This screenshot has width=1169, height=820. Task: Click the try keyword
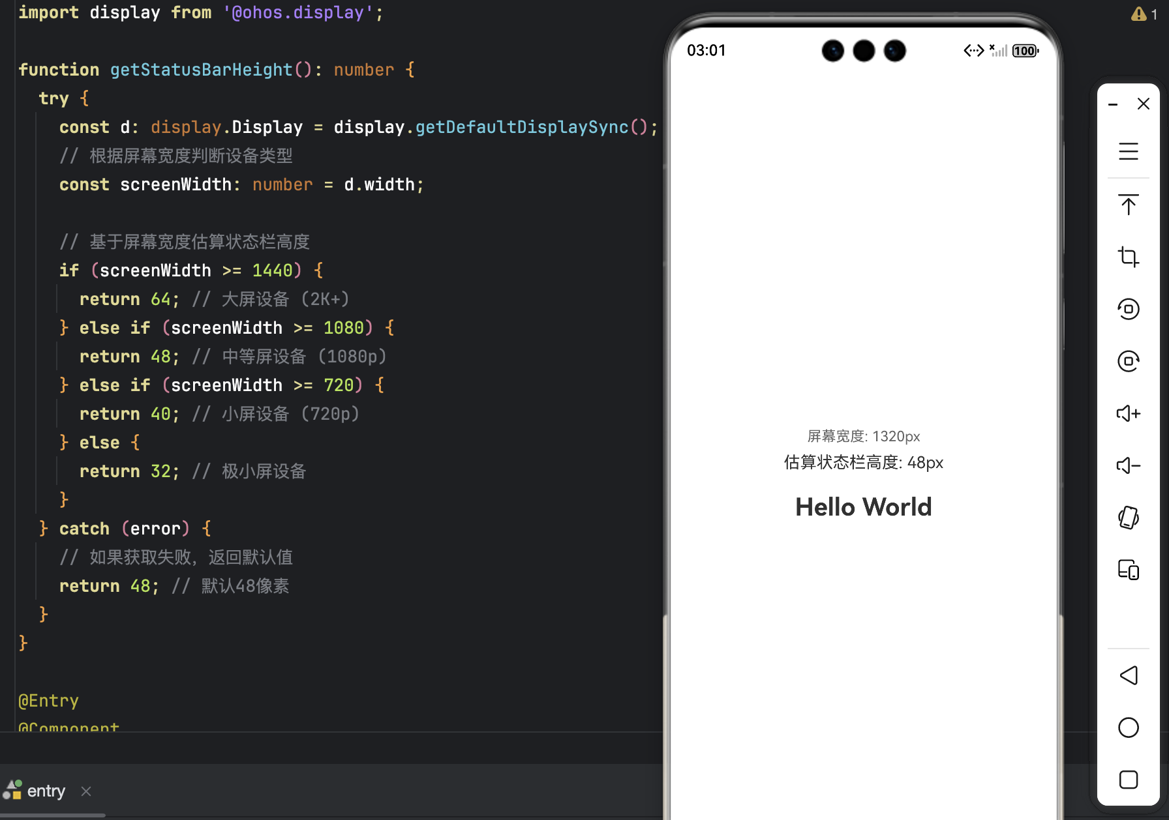[53, 98]
